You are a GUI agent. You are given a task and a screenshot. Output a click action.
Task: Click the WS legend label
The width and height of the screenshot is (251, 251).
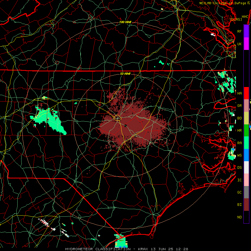click(x=239, y=155)
